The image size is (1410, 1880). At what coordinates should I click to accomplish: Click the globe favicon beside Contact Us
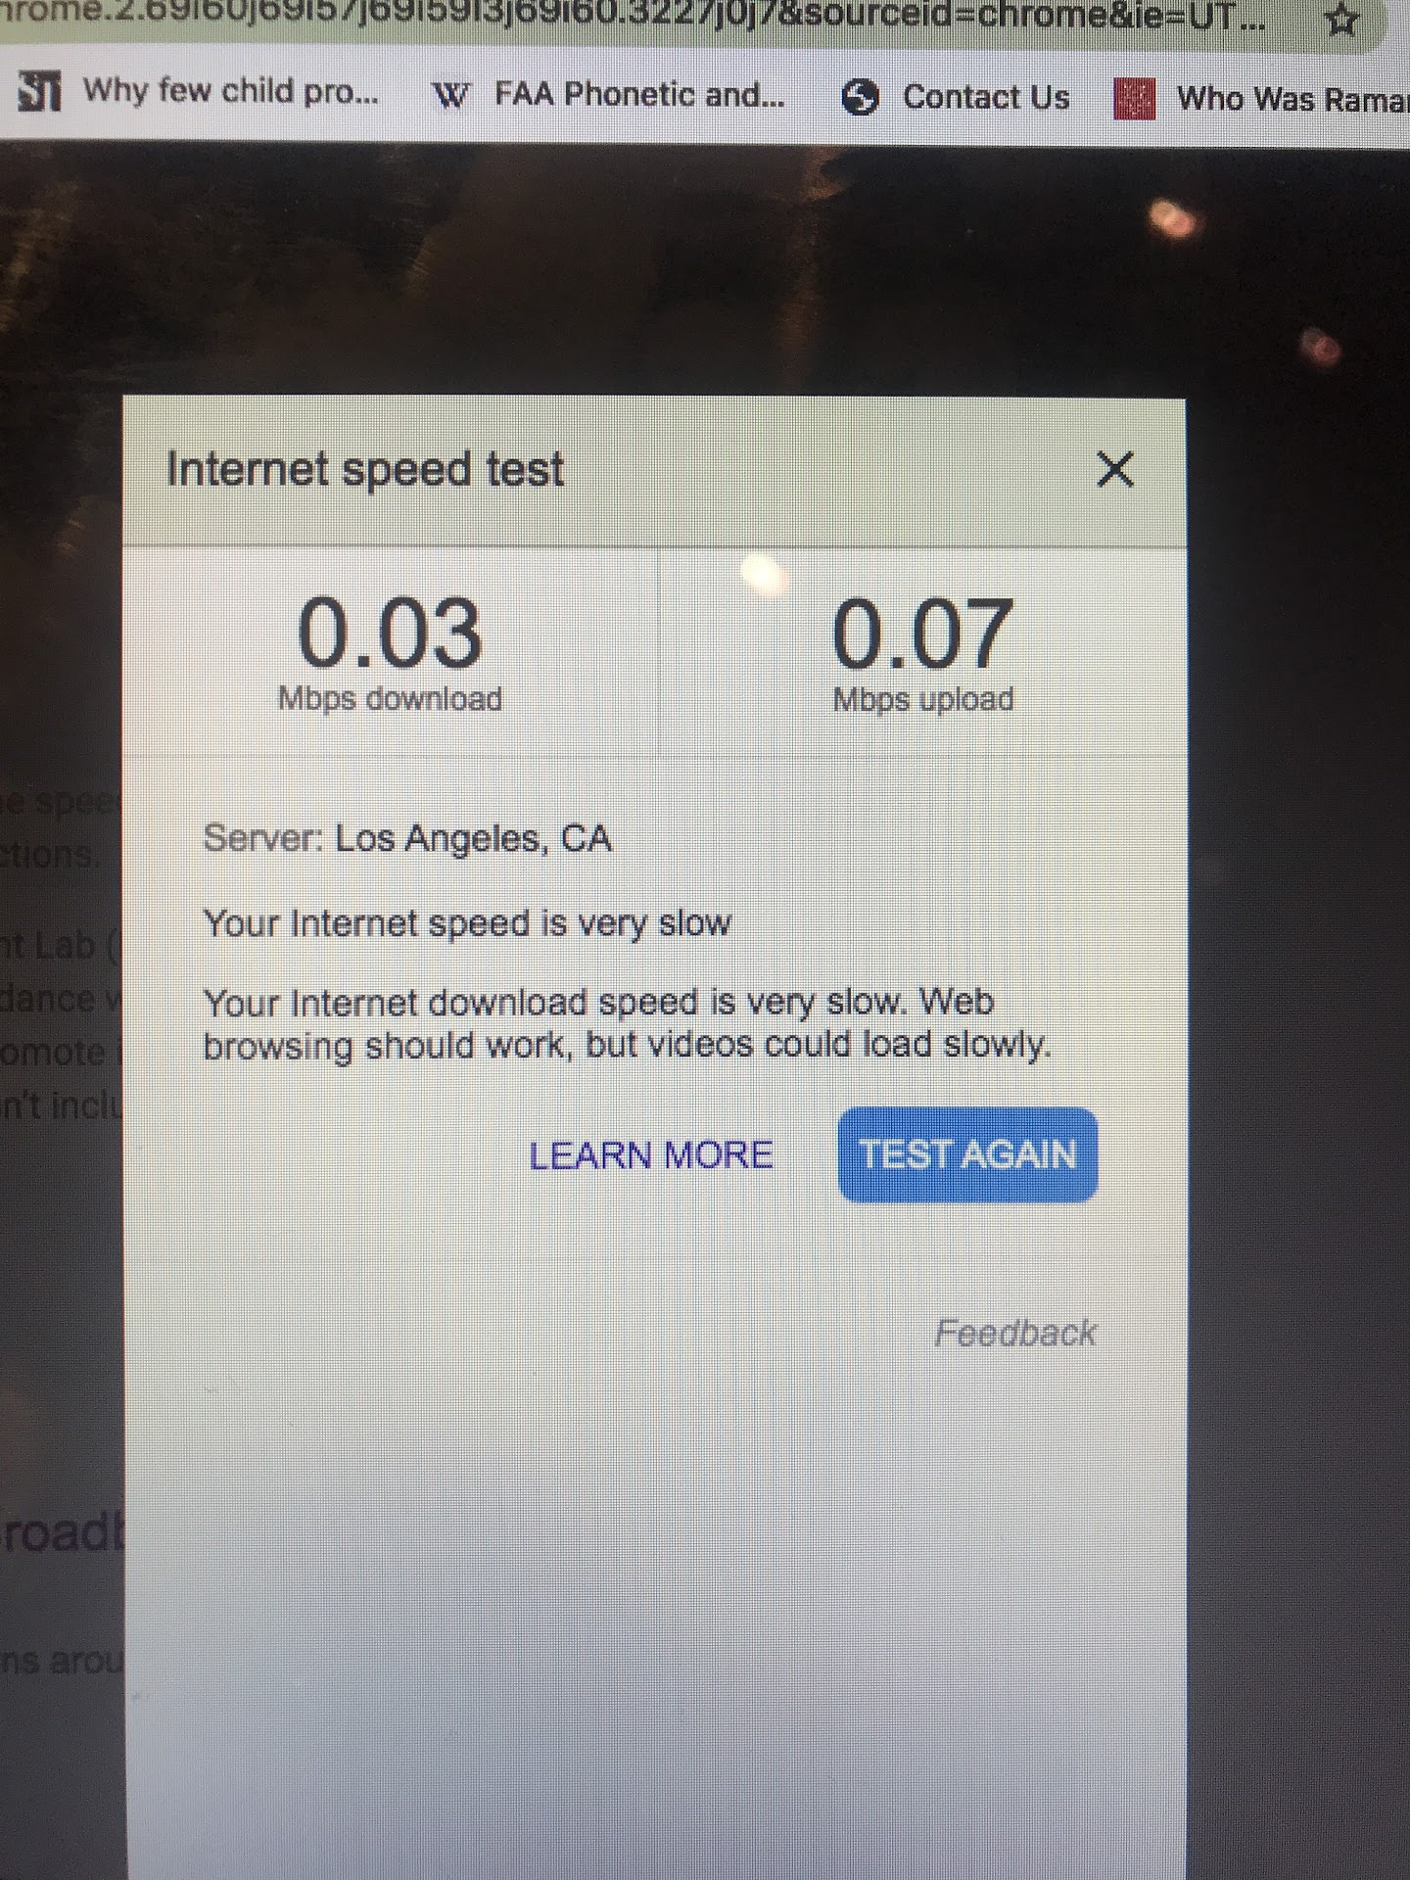pos(860,98)
